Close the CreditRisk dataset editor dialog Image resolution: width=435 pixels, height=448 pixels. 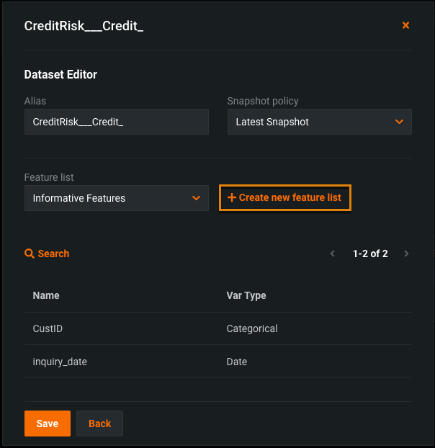click(405, 25)
